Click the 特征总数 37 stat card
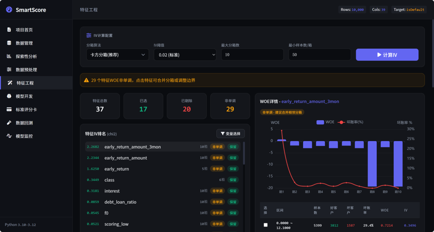The width and height of the screenshot is (434, 232). (100, 106)
